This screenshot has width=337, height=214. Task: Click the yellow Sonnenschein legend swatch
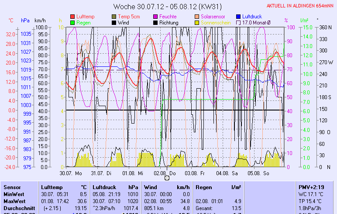point(197,22)
